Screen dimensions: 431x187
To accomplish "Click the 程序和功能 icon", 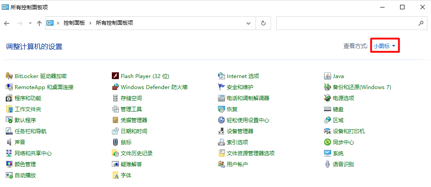I will (9, 98).
